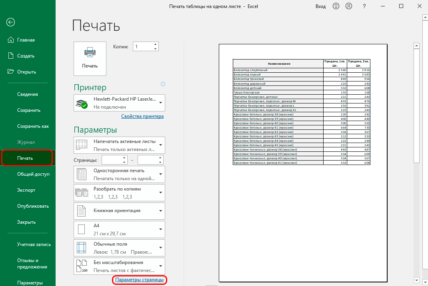
Task: Click the smiley face feedback icon
Action: (336, 6)
